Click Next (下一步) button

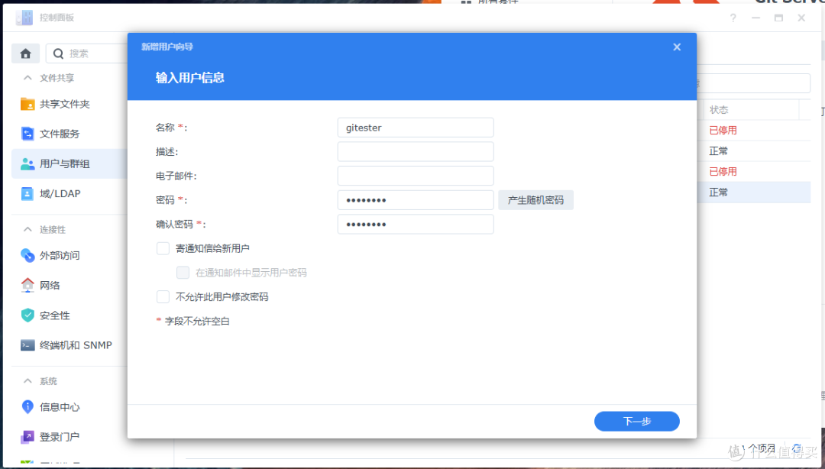click(x=636, y=421)
